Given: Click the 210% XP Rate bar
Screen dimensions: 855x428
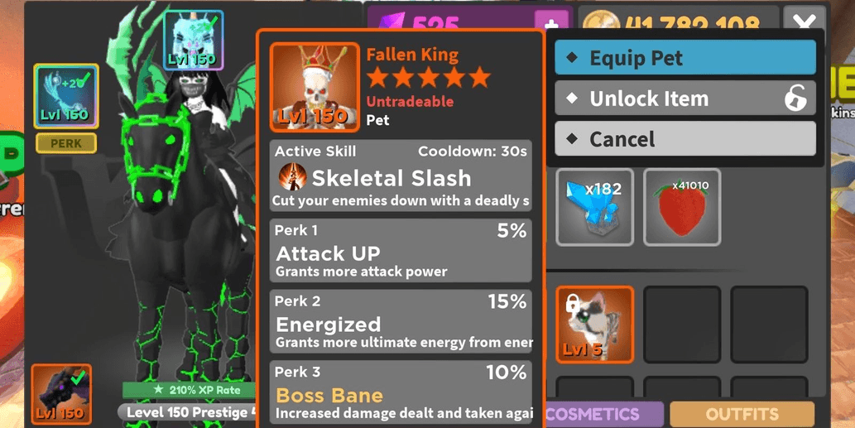Looking at the screenshot, I should [x=189, y=390].
